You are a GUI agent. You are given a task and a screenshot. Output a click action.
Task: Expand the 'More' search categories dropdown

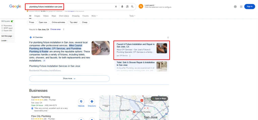(94, 16)
